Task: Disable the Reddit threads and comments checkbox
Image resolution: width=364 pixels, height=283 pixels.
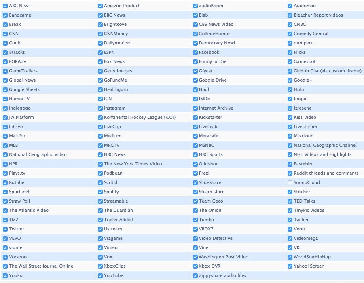Action: (290, 173)
